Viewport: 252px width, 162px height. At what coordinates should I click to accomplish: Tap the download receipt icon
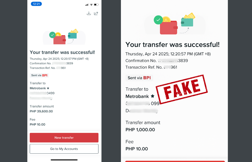pyautogui.click(x=89, y=13)
